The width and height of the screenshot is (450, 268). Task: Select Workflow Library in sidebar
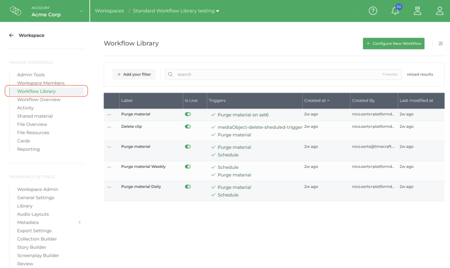coord(36,91)
